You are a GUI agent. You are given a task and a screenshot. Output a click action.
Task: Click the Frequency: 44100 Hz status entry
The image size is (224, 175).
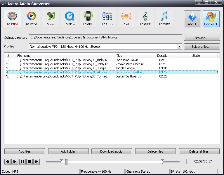tap(103, 172)
